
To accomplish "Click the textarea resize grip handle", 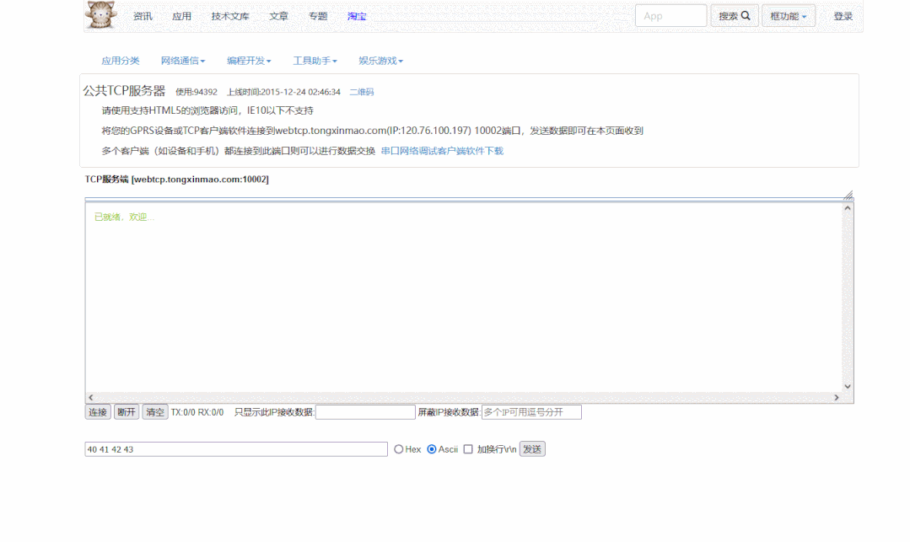I will tap(848, 195).
